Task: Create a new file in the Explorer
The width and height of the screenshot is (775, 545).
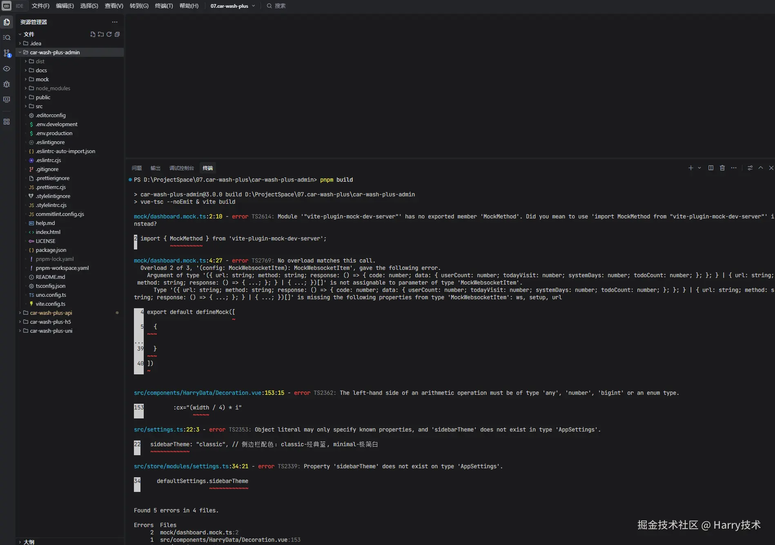Action: tap(93, 34)
